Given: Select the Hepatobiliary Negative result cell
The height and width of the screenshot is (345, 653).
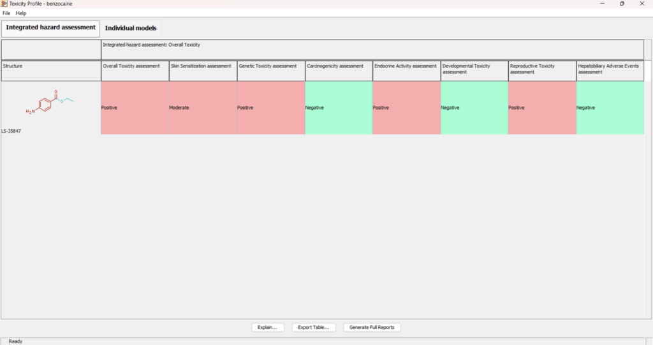Looking at the screenshot, I should point(610,108).
